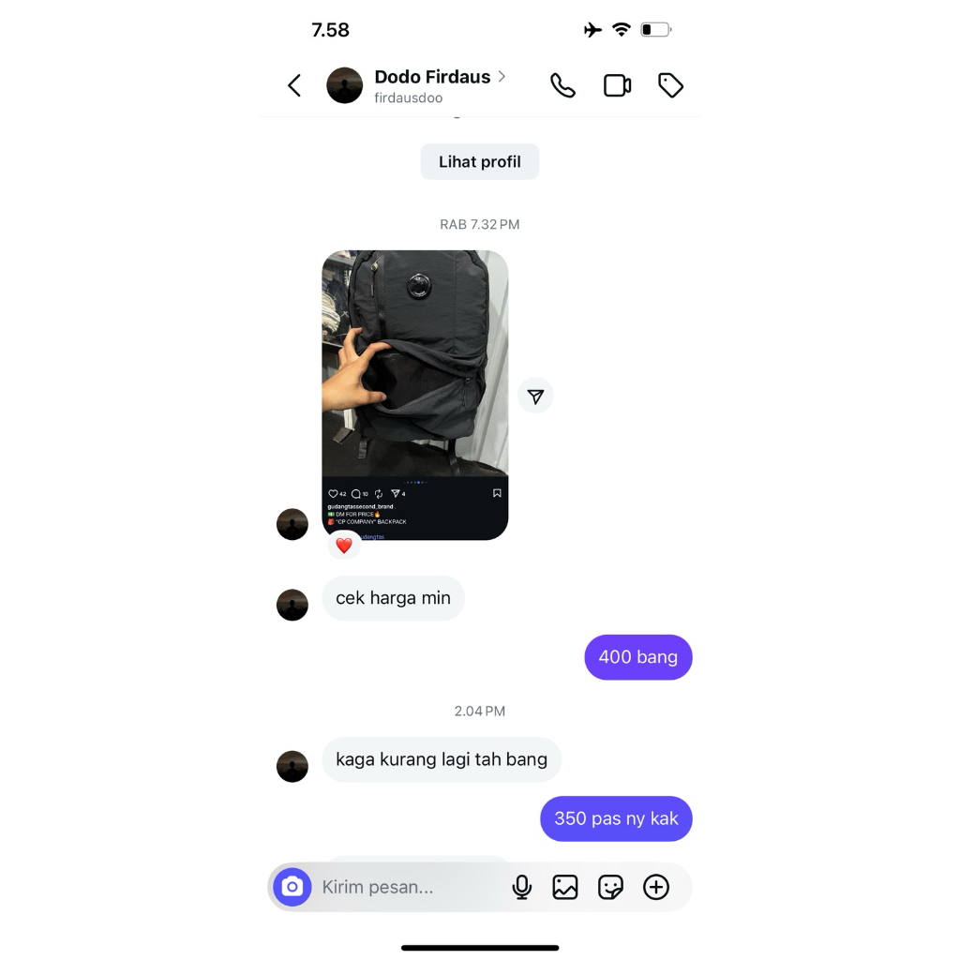Open Dodo Firdaus header profile picture
Image resolution: width=960 pixels, height=960 pixels.
pos(345,85)
